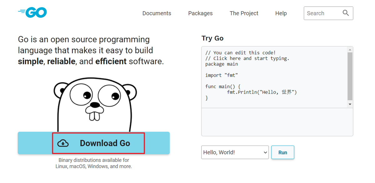Open The Project menu item

pos(244,13)
